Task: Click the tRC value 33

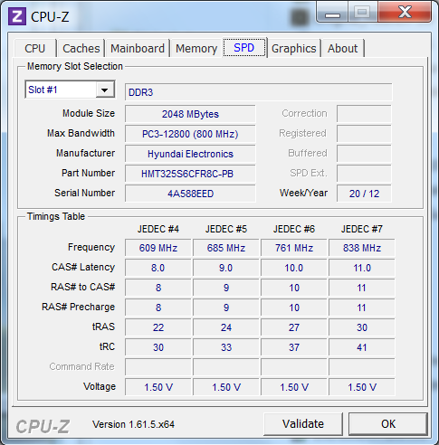Action: tap(226, 347)
